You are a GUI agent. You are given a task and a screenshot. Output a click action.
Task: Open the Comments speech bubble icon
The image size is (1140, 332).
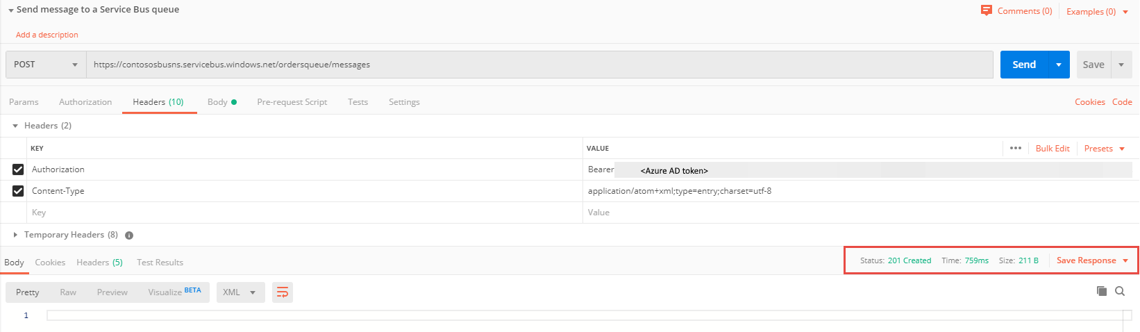point(986,10)
